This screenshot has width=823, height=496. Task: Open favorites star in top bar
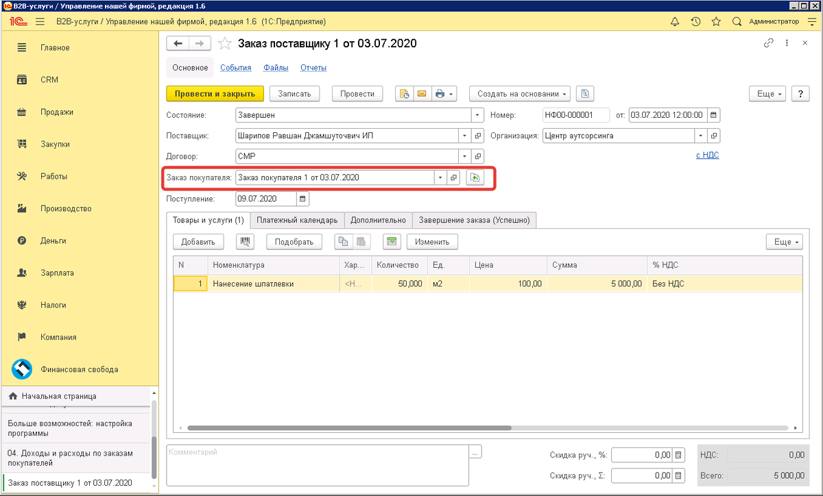click(x=716, y=21)
